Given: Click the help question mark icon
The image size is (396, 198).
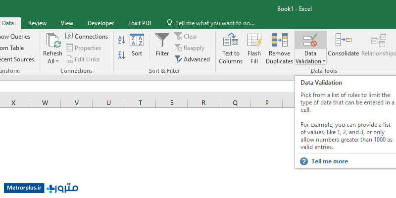Looking at the screenshot, I should [x=304, y=161].
